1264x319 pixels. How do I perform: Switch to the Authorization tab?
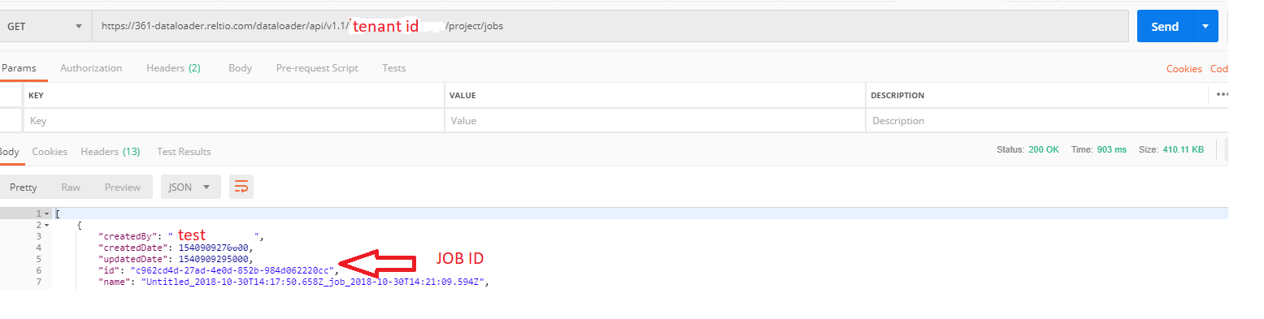click(91, 68)
